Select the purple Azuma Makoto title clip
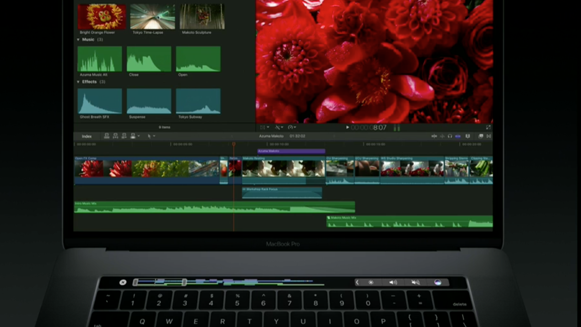Screen dimensions: 581x327 [x=291, y=151]
